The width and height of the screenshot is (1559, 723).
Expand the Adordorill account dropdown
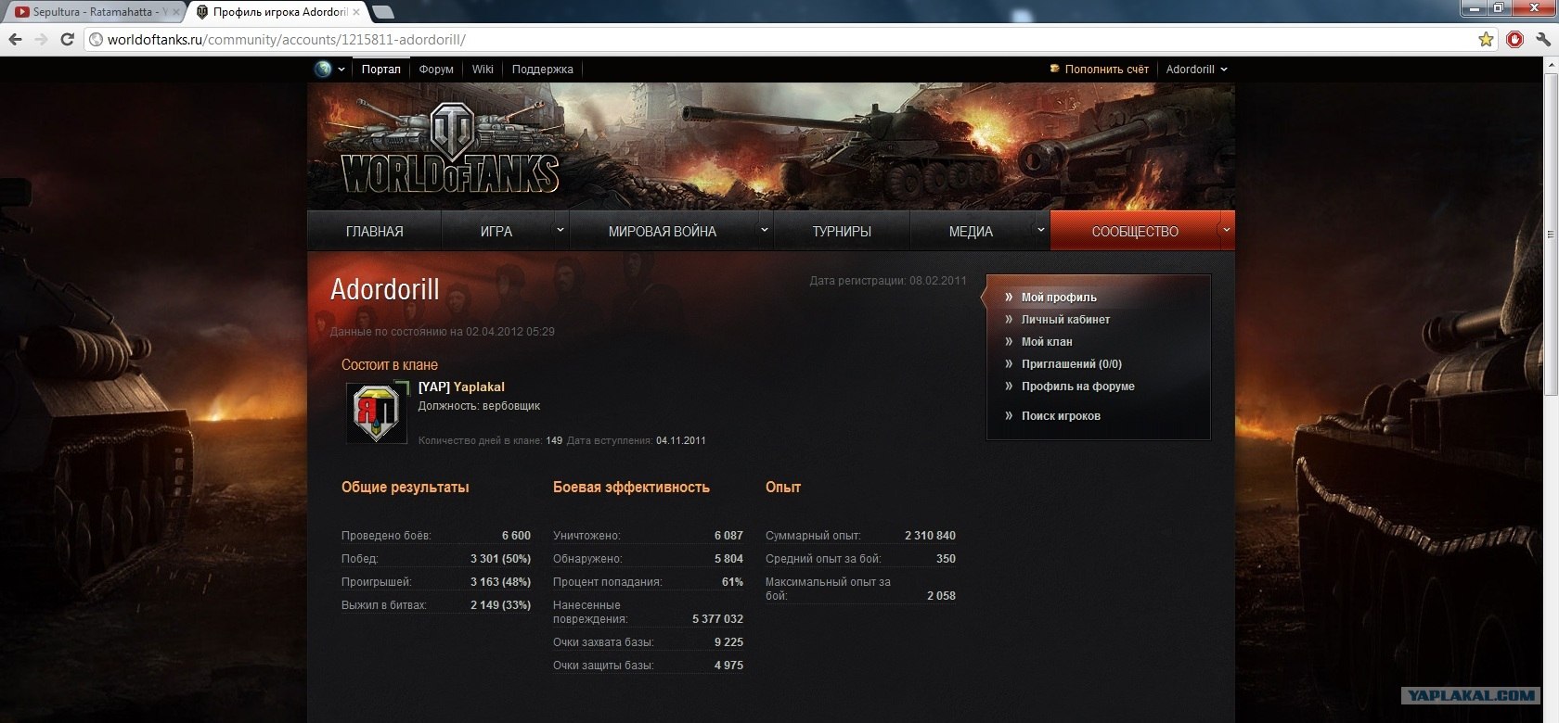1197,70
